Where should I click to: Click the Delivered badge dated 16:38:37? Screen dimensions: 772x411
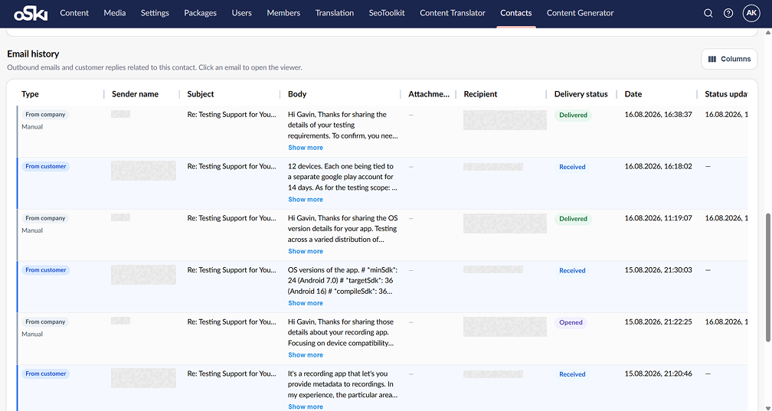(573, 115)
